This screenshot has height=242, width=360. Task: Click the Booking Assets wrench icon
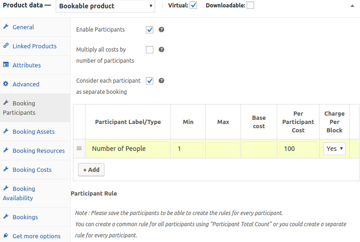pos(6,131)
